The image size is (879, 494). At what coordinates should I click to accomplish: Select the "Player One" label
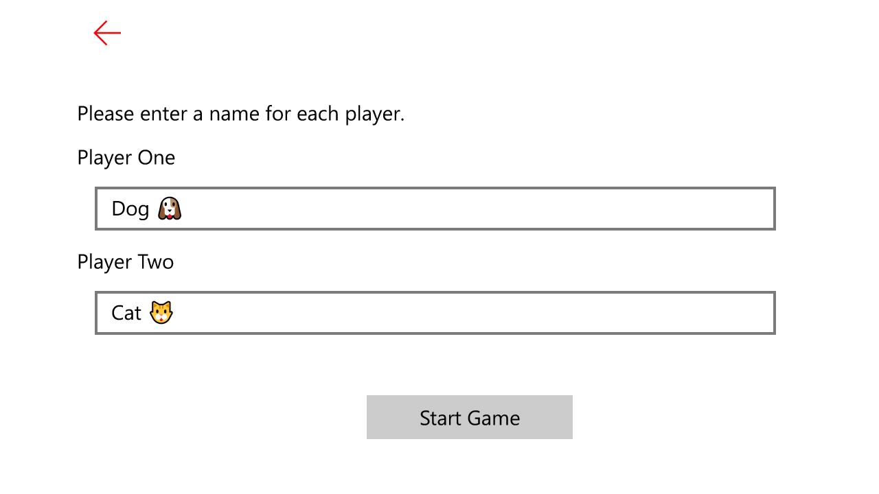pos(126,158)
